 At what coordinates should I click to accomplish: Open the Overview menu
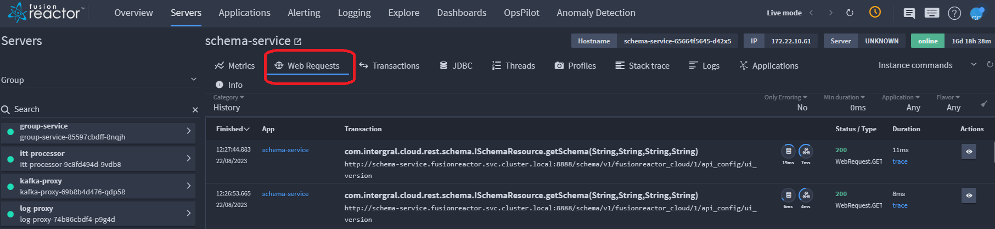(133, 13)
